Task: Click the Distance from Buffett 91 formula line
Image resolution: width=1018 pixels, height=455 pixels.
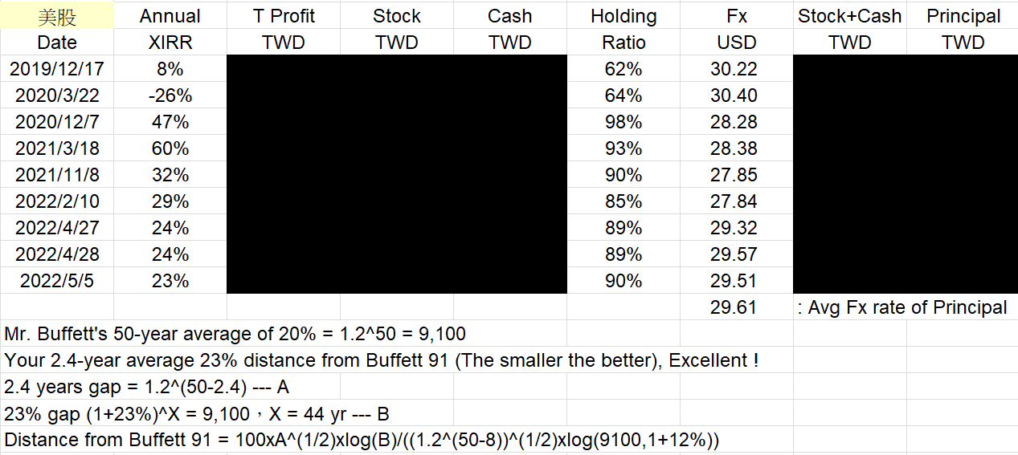Action: pyautogui.click(x=362, y=440)
